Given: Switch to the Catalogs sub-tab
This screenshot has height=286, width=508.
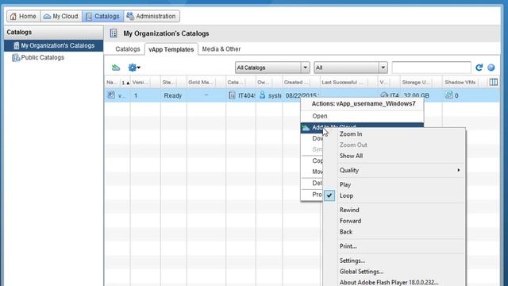Looking at the screenshot, I should tap(128, 49).
